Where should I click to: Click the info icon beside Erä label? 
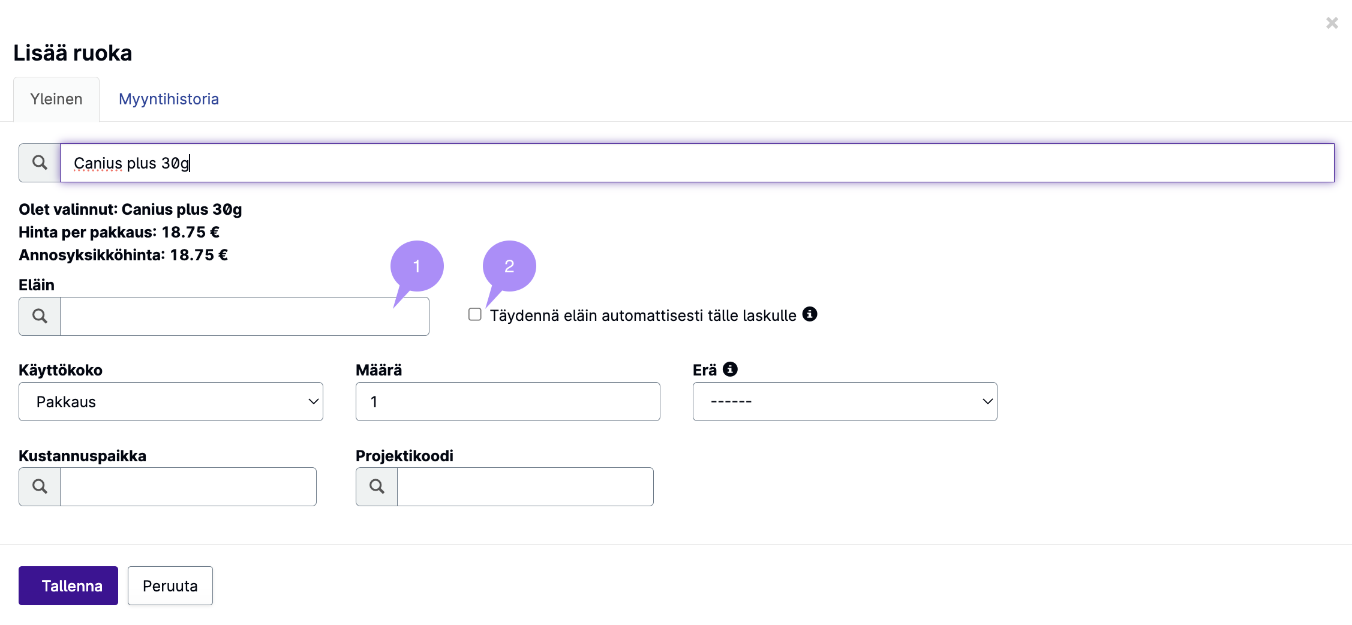730,369
